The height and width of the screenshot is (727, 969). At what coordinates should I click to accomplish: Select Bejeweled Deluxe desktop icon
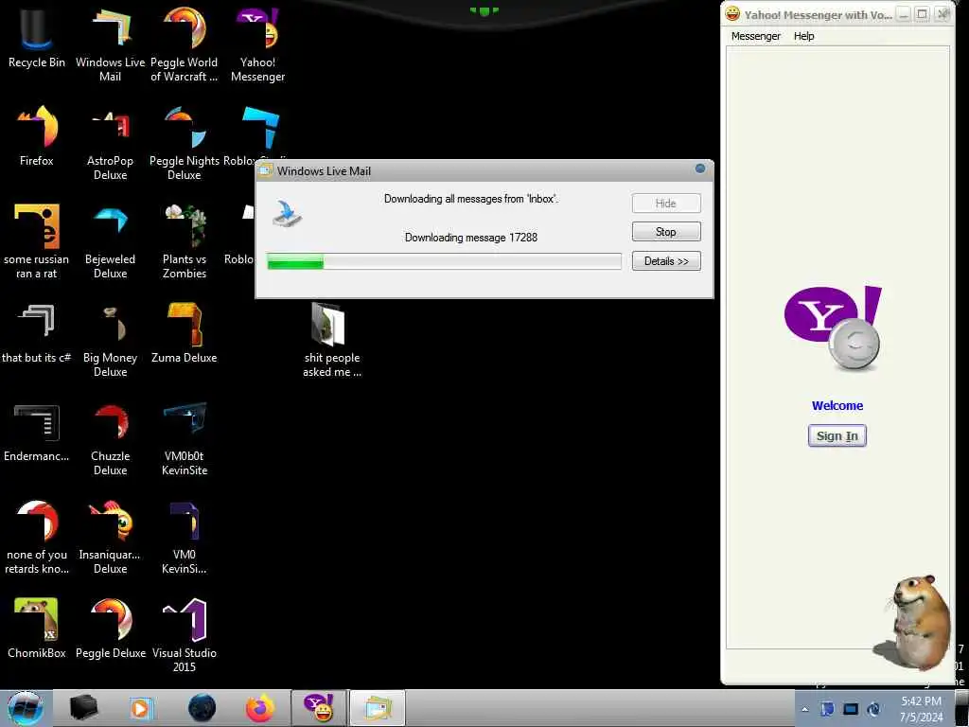(x=110, y=241)
